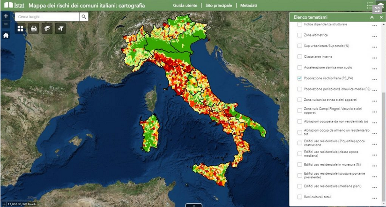386x207 pixels.
Task: Click the fullscreen expand icon
Action: 377,9
